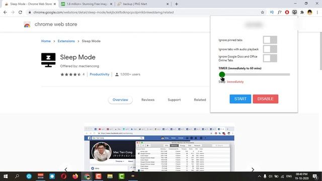322x181 pixels.
Task: Open the IQ extension icon
Action: click(272, 12)
